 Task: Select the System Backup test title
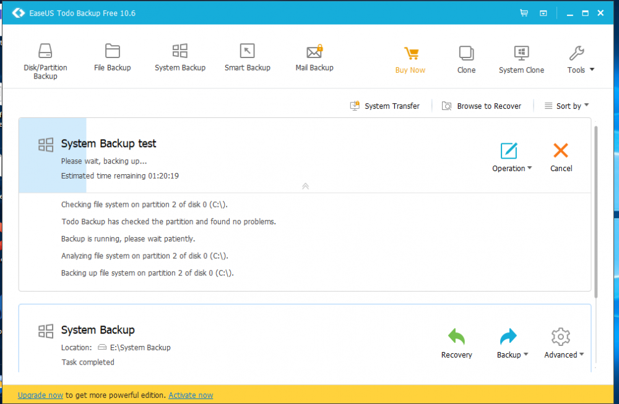click(x=108, y=143)
